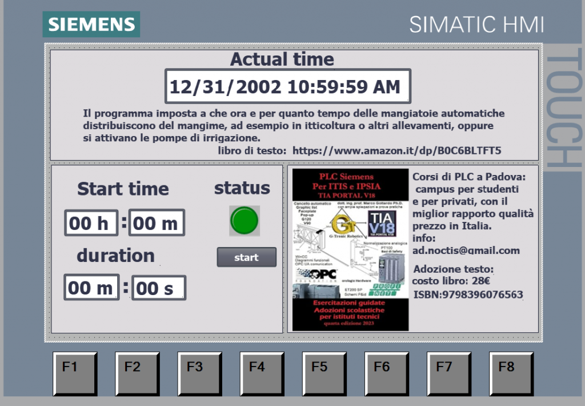
Task: Click the gray start button
Action: 246,257
